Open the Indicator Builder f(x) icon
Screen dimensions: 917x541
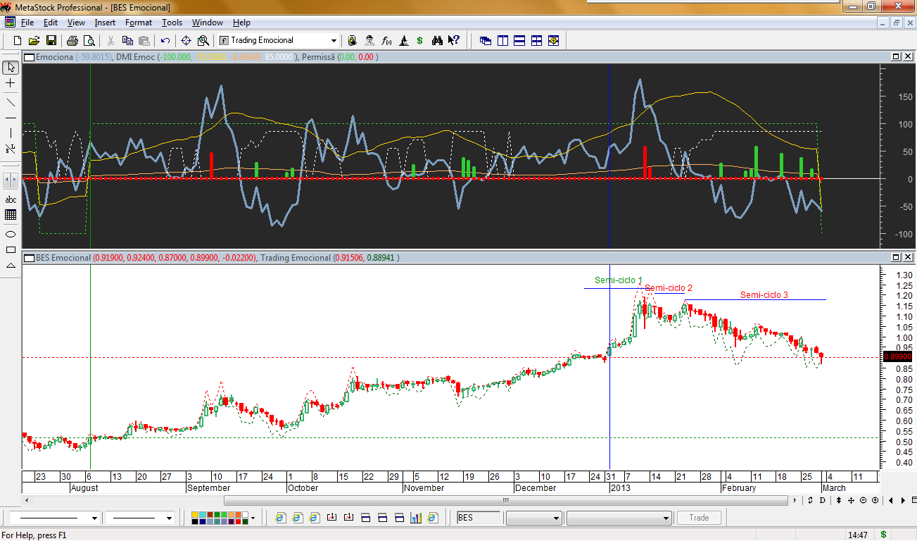pos(386,40)
